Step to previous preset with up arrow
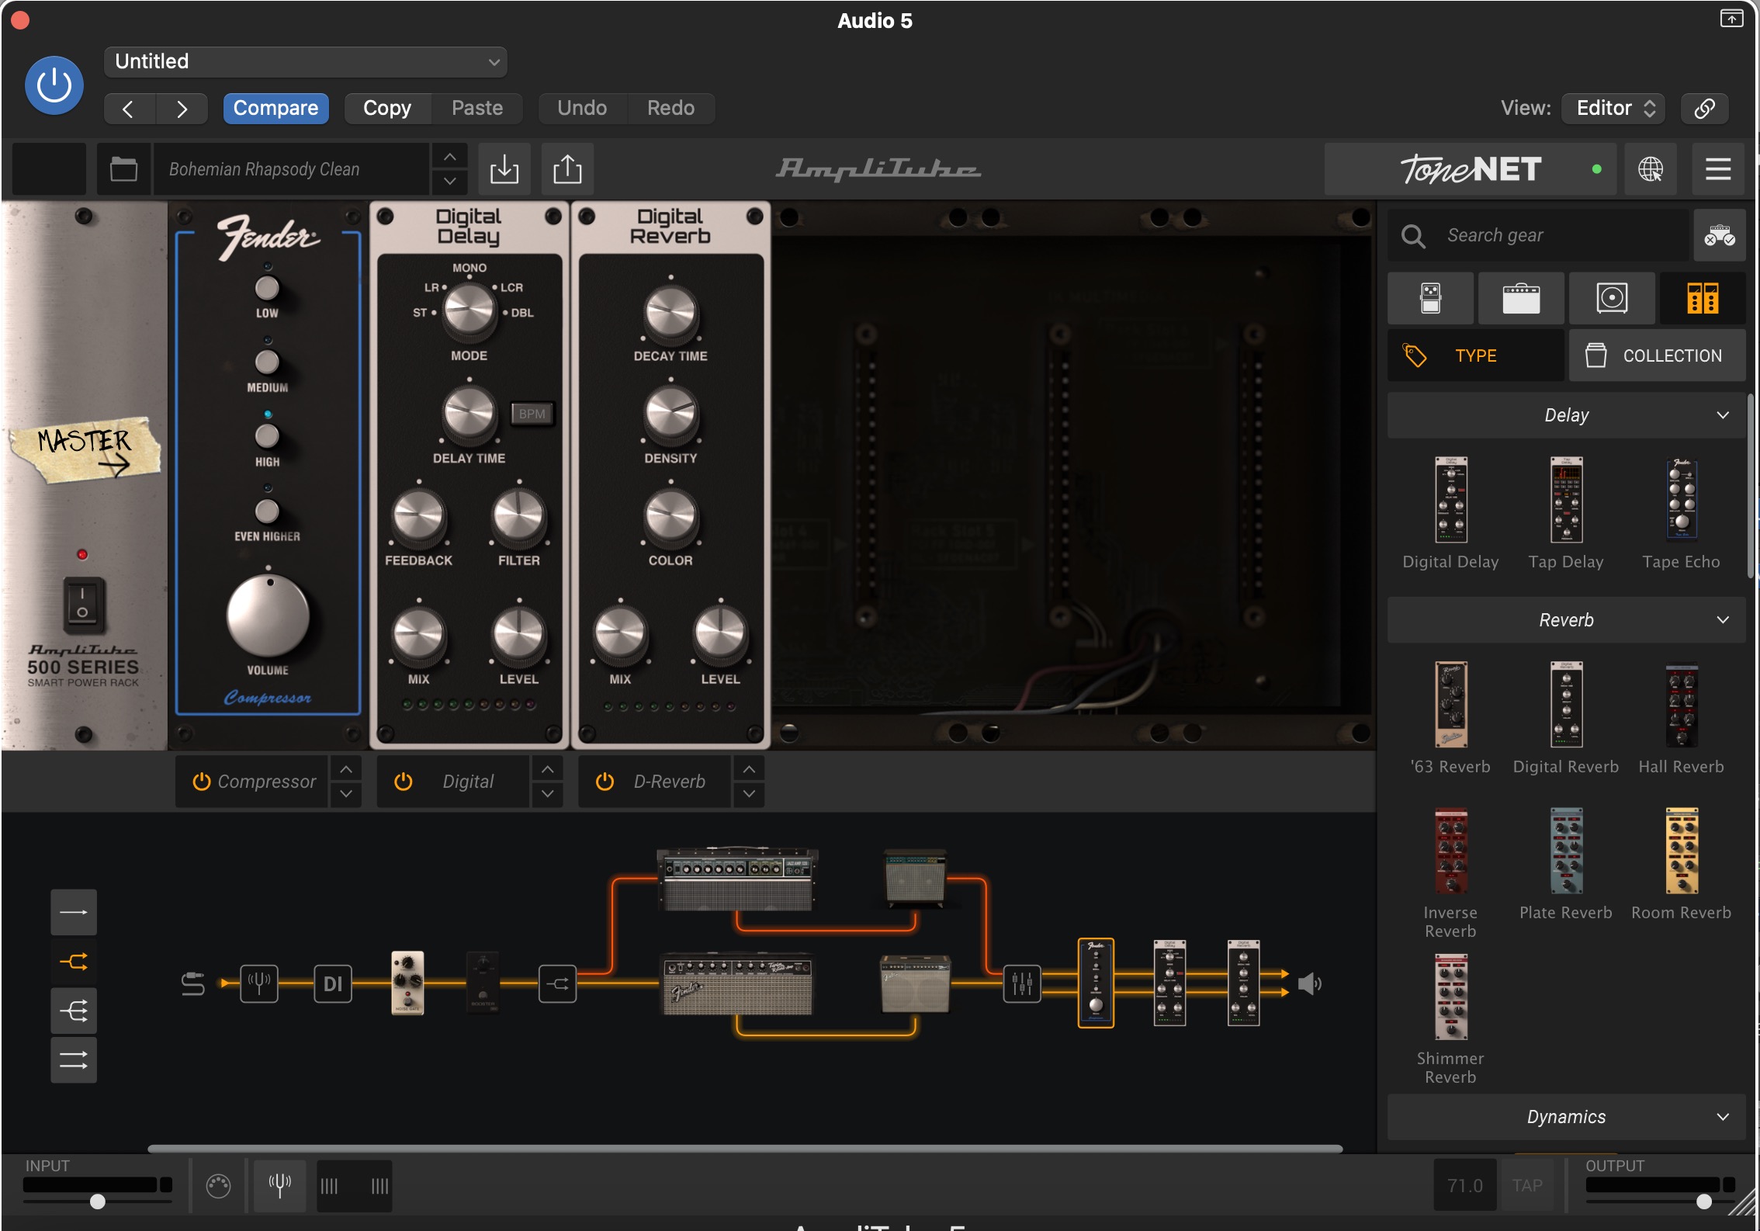 pos(450,157)
